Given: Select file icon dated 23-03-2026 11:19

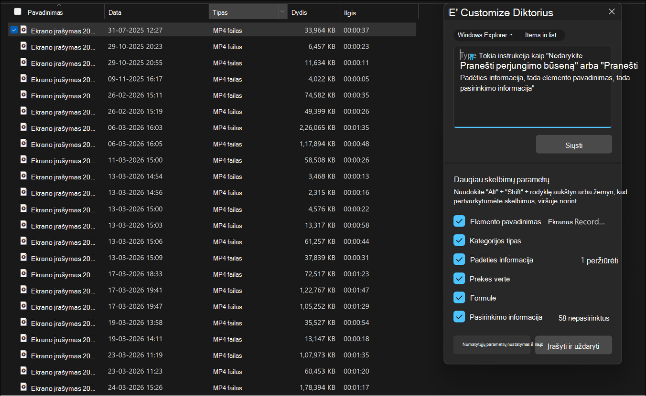Looking at the screenshot, I should 23,355.
